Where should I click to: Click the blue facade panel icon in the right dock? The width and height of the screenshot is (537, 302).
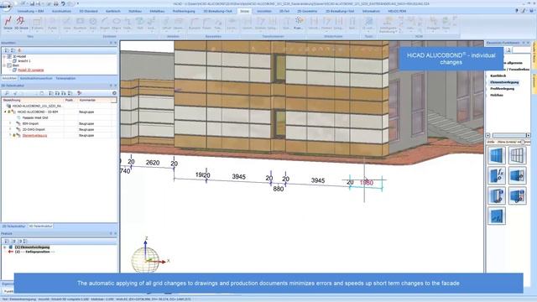point(497,155)
